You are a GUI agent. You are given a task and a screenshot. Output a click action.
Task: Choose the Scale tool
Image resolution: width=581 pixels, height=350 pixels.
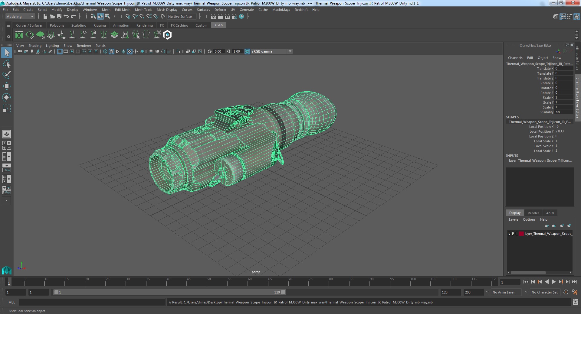[7, 109]
